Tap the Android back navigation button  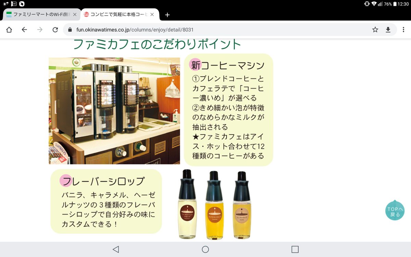tap(116, 249)
